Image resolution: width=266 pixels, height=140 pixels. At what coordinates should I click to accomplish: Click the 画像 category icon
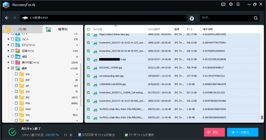click(x=18, y=68)
